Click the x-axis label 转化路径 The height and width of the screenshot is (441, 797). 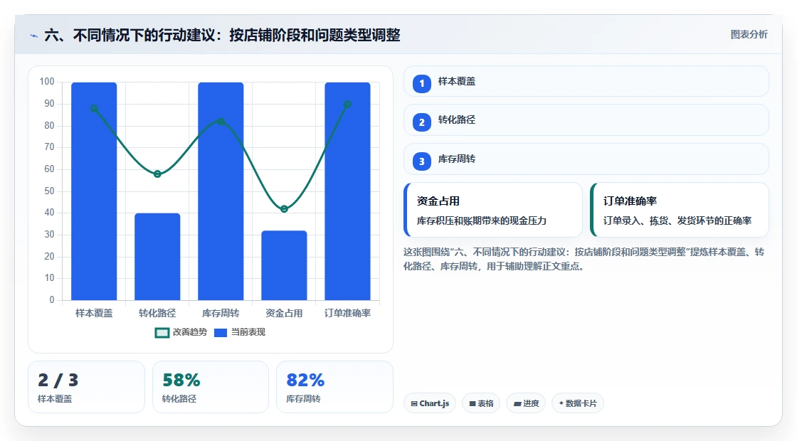[x=157, y=314]
